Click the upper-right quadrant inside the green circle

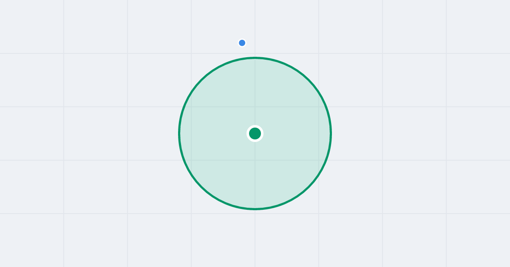coord(289,100)
